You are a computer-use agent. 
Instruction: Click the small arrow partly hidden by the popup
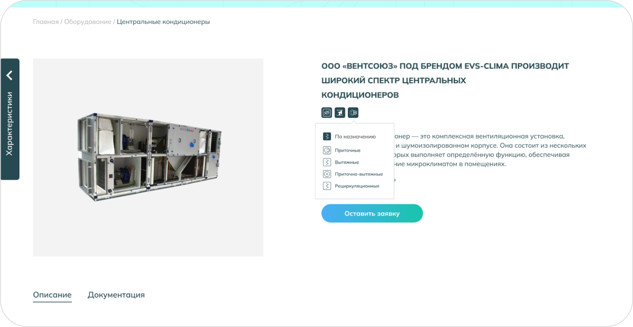tap(395, 180)
